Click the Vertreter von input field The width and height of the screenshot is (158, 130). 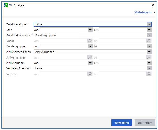pyautogui.click(x=64, y=74)
